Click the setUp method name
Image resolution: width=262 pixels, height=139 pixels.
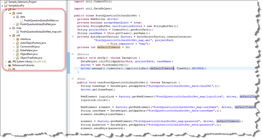(102, 58)
